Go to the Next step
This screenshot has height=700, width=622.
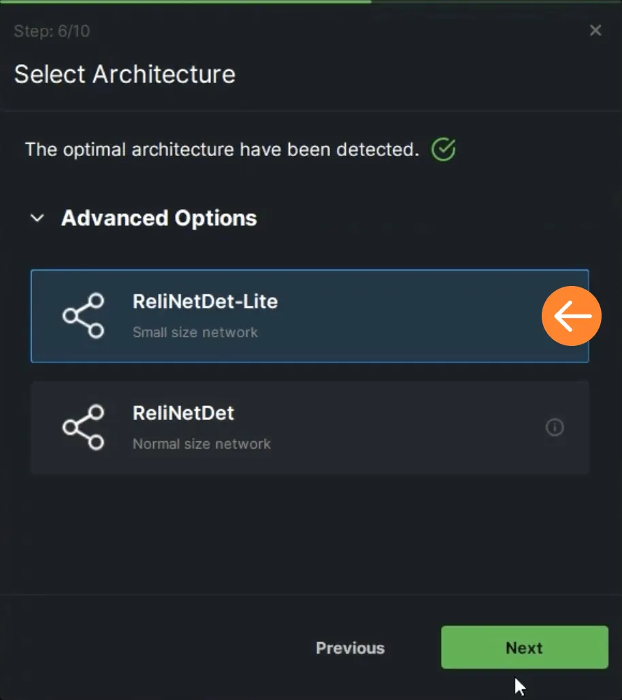(525, 648)
